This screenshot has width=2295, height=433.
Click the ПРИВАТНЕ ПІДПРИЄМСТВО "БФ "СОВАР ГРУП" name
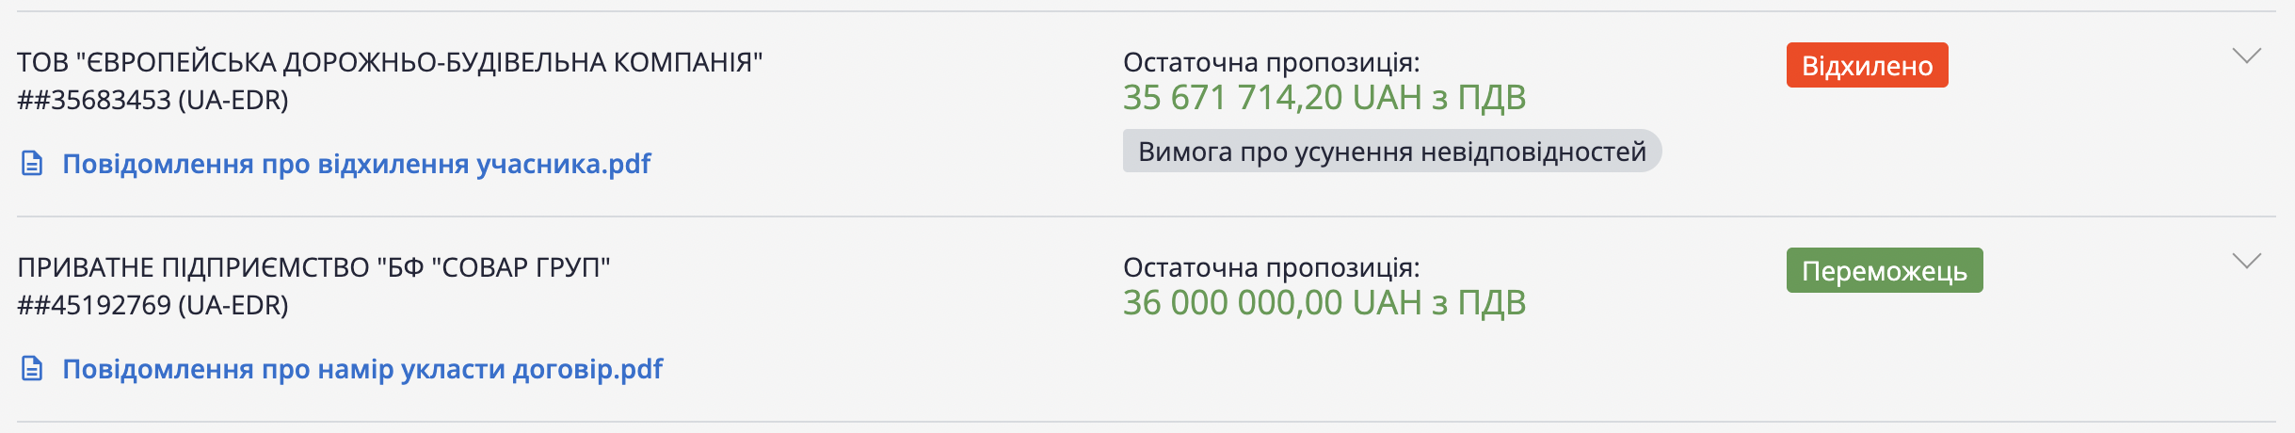click(313, 267)
